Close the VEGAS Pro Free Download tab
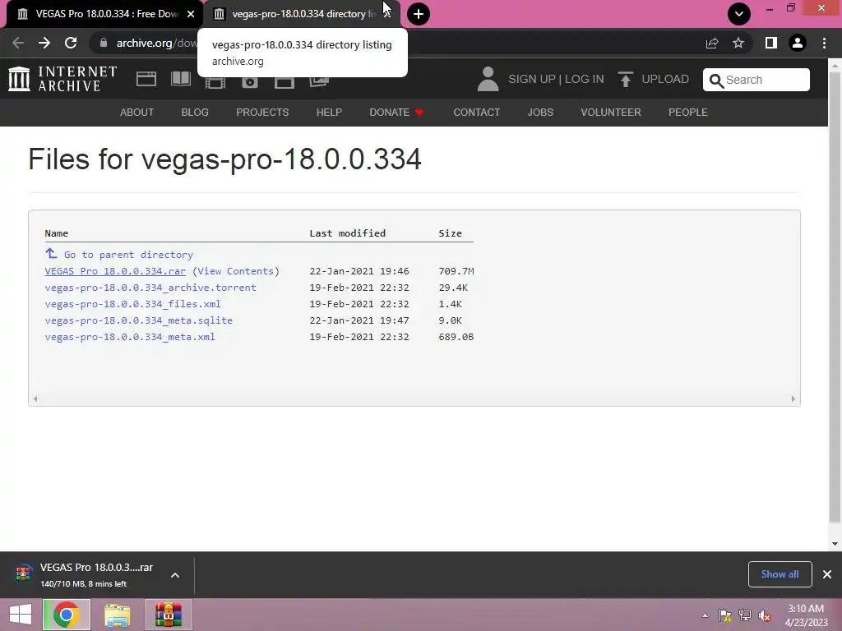Screen dimensions: 842x631 point(191,14)
